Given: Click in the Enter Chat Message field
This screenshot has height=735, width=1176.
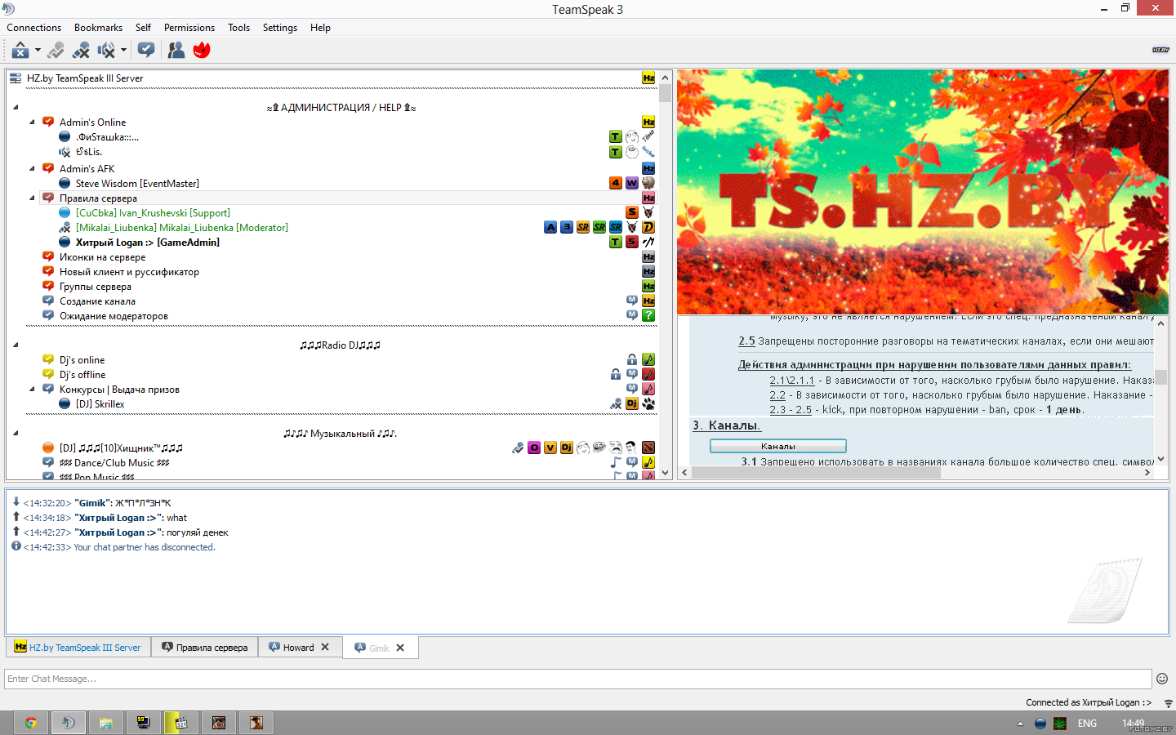Looking at the screenshot, I should coord(578,679).
